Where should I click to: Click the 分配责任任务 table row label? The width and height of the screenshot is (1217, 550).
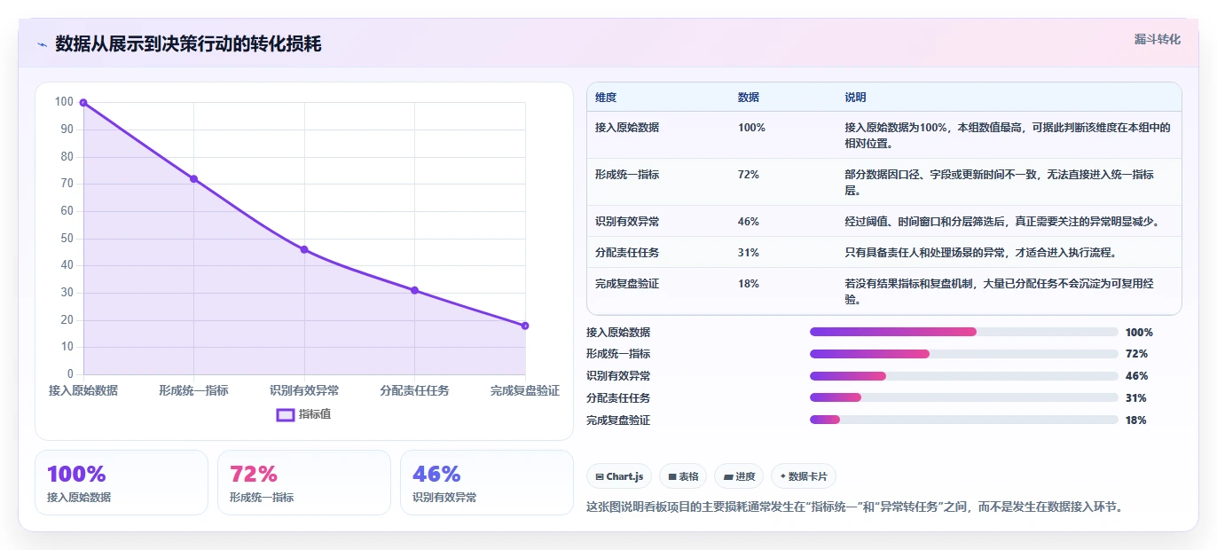(x=627, y=253)
